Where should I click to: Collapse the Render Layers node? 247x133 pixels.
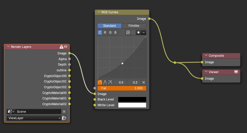click(x=8, y=47)
